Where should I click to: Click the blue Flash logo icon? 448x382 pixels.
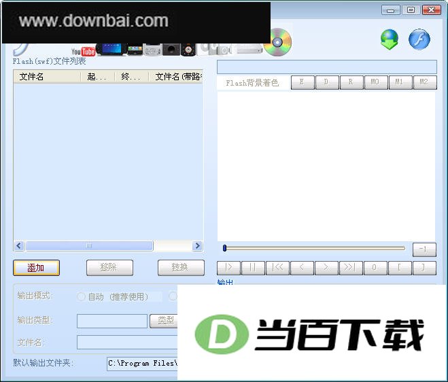coord(419,39)
